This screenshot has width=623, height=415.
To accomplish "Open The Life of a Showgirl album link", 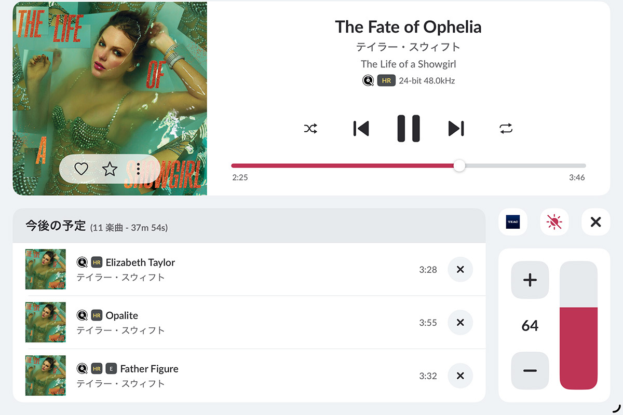I will (x=408, y=64).
